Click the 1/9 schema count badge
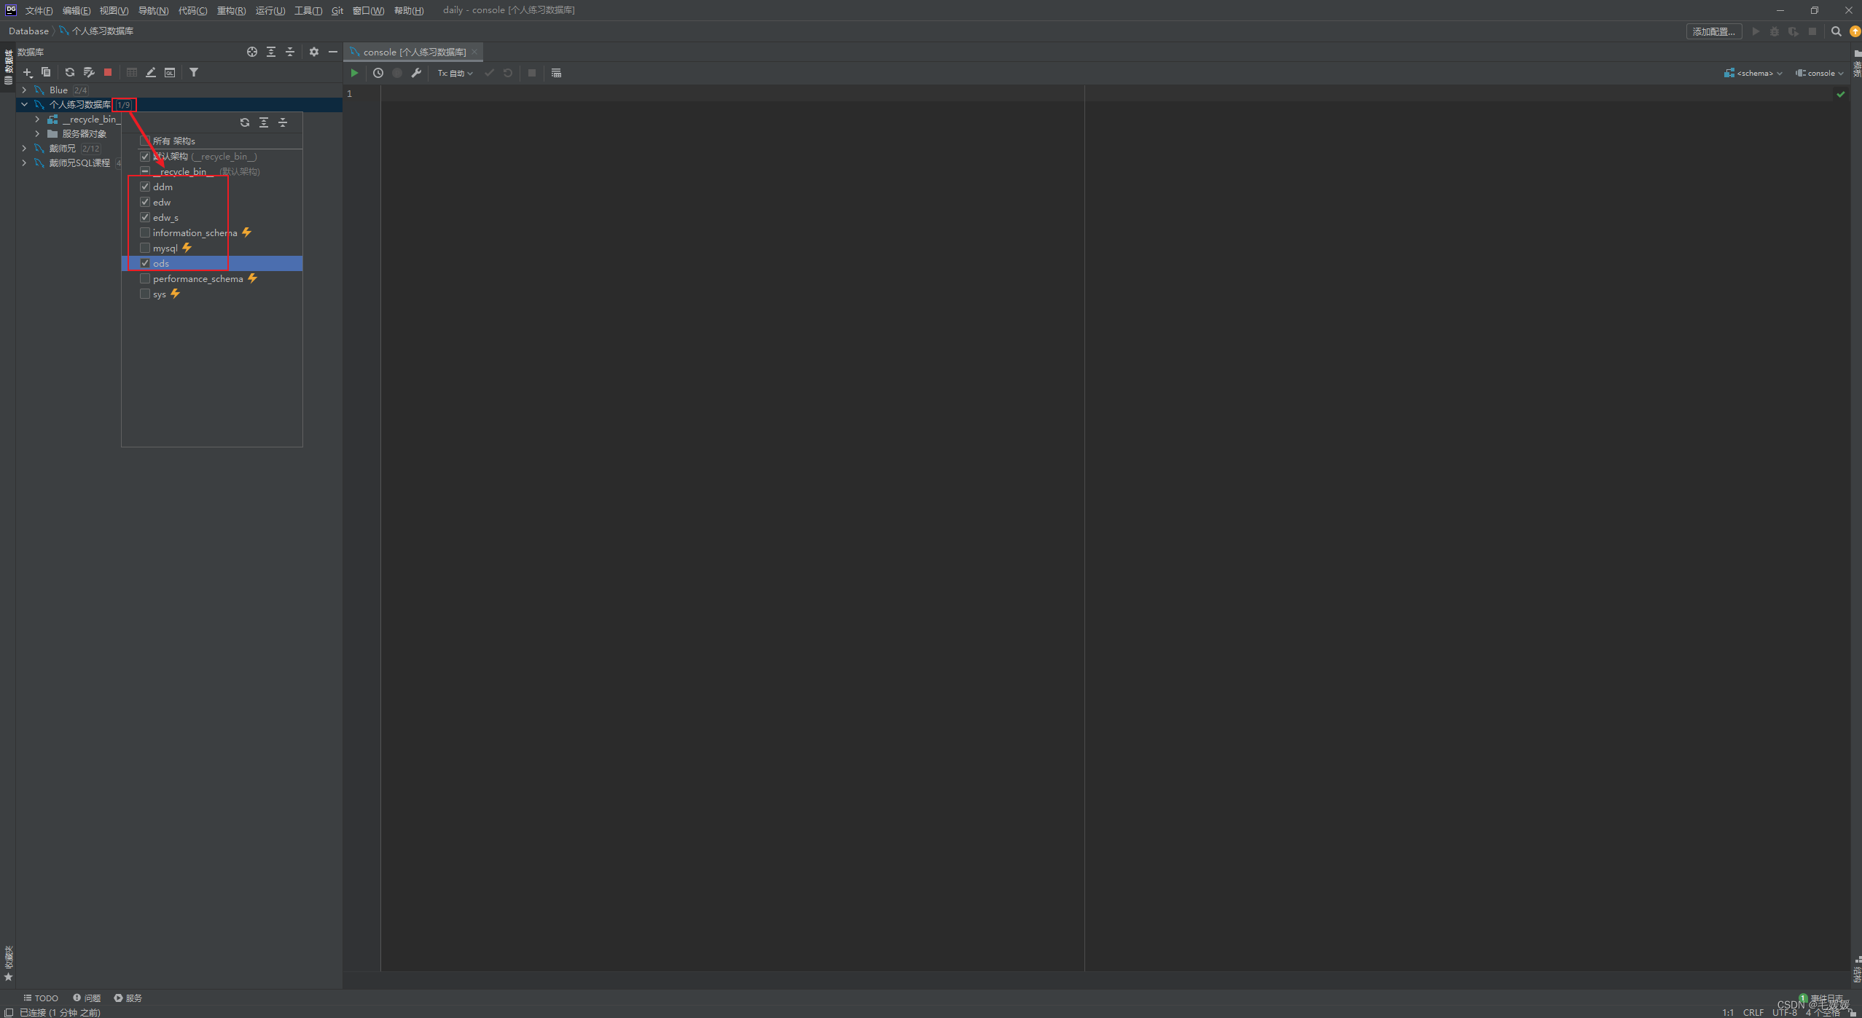This screenshot has height=1018, width=1862. pyautogui.click(x=124, y=104)
